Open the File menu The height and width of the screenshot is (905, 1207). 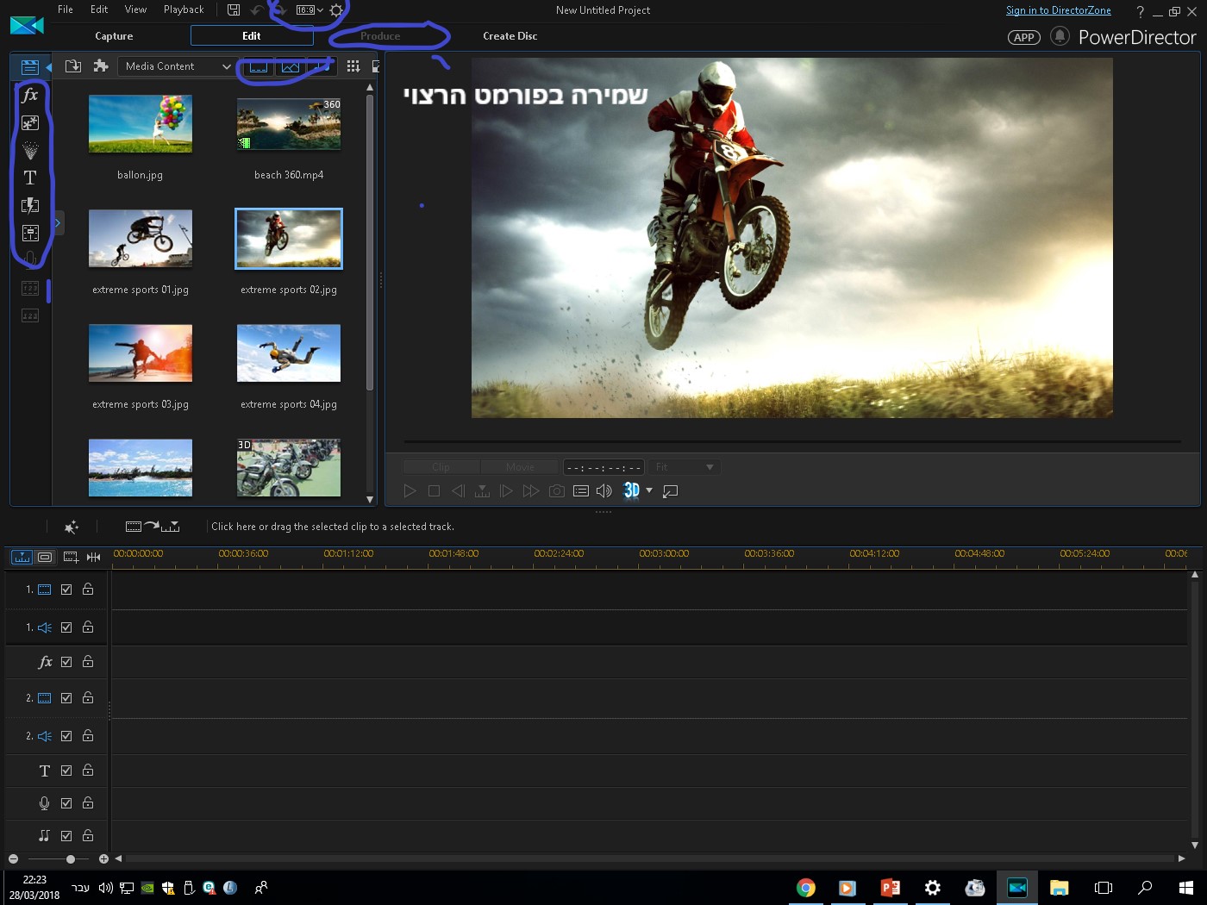pyautogui.click(x=66, y=9)
